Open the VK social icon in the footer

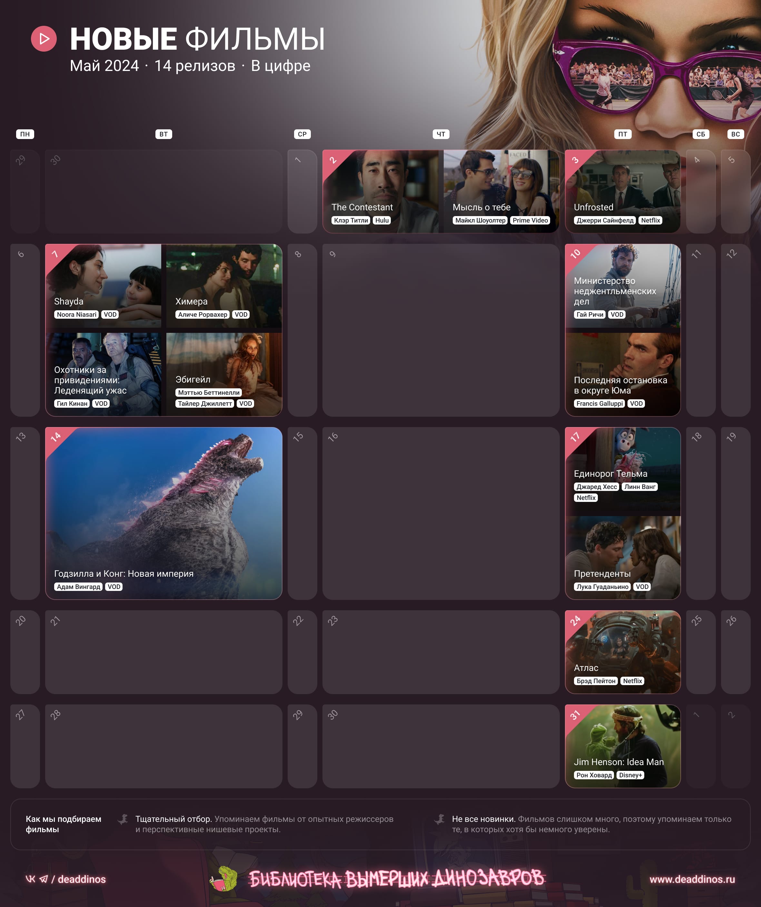[x=30, y=879]
